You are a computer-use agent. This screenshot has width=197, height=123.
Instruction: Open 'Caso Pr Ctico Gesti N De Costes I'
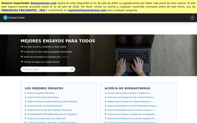pyautogui.click(x=43, y=97)
